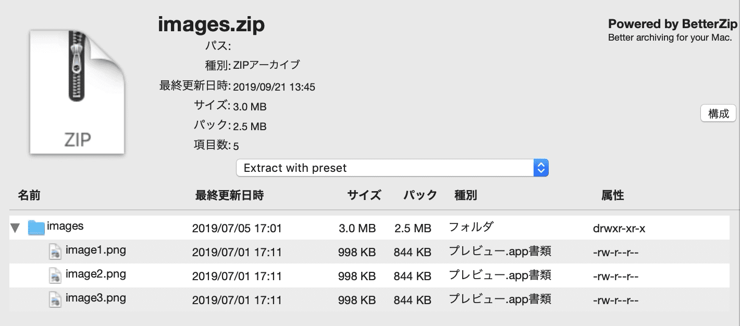
Task: Select the image2.png file name
Action: tap(95, 274)
